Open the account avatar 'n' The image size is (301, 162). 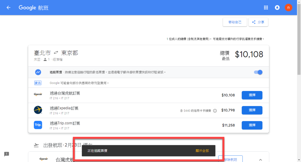tap(288, 8)
